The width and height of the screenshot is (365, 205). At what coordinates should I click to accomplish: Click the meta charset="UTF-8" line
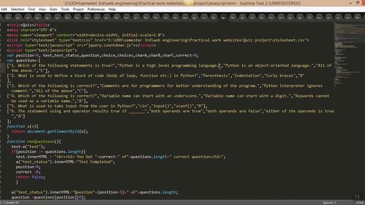(32, 30)
